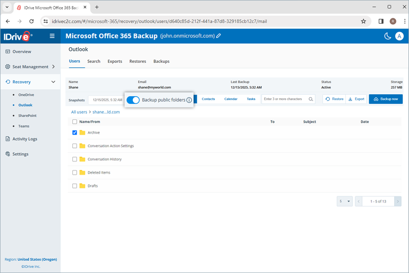Collapse the Recovery section

coord(54,81)
